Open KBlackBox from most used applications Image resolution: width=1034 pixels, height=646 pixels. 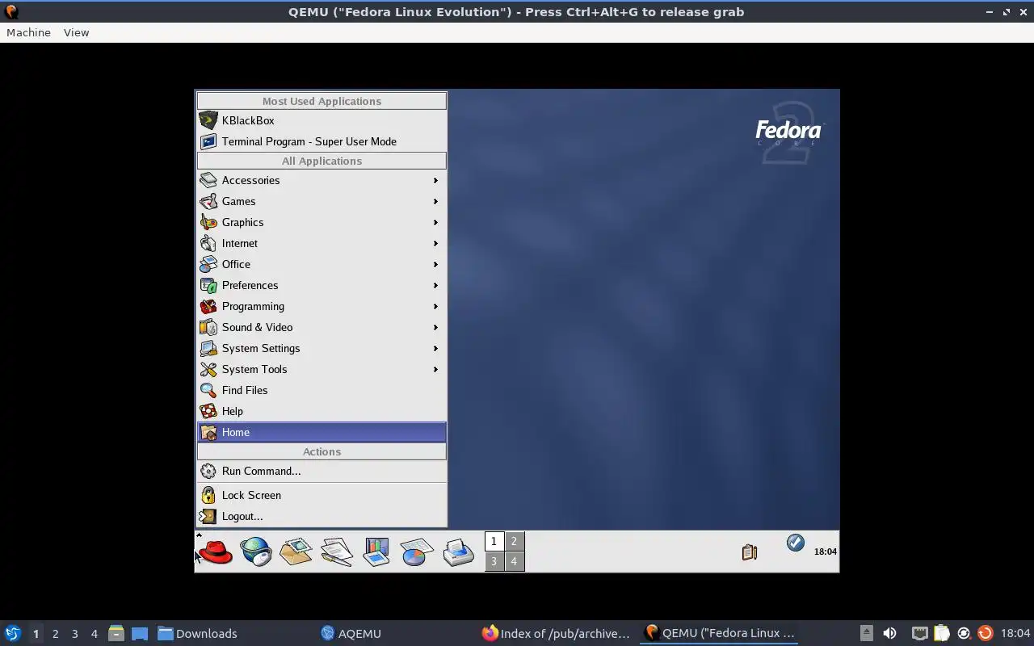coord(322,120)
